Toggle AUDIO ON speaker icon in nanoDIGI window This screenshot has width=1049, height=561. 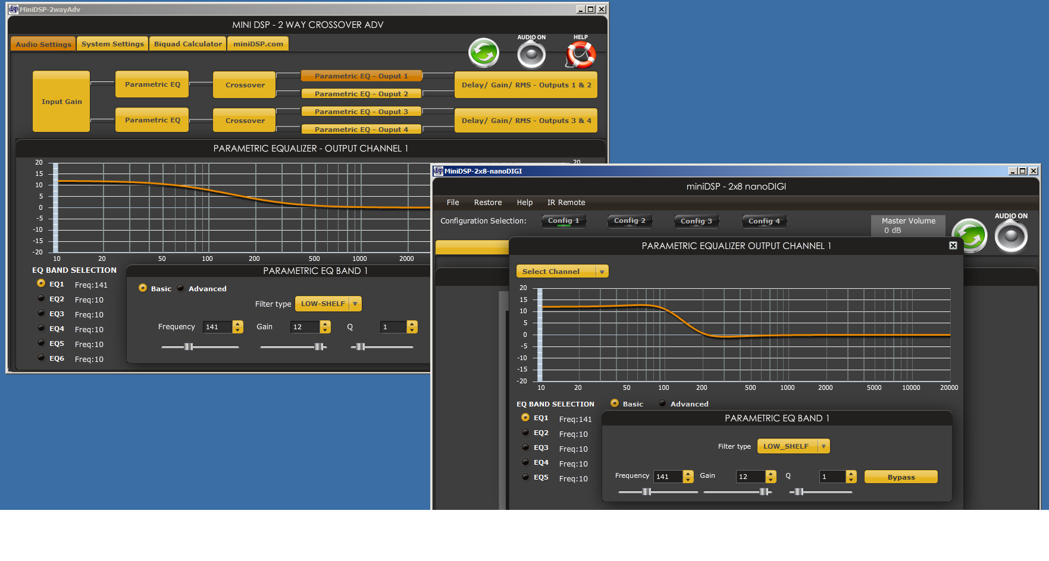pyautogui.click(x=1011, y=236)
